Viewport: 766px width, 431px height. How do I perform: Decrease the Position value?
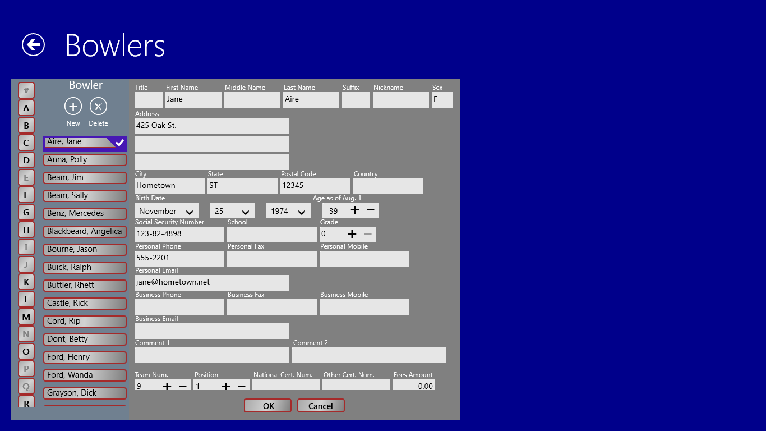pos(242,386)
